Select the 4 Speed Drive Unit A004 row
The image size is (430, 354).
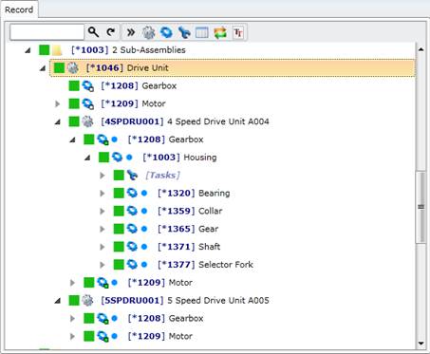(x=185, y=121)
